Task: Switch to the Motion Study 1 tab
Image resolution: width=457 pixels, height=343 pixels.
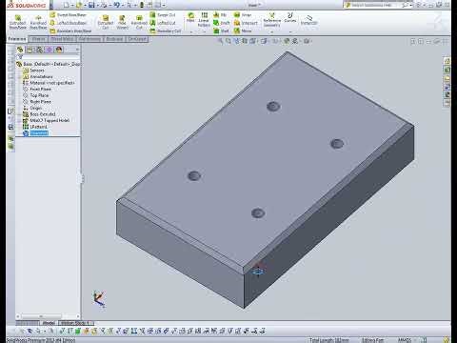Action: pyautogui.click(x=76, y=323)
